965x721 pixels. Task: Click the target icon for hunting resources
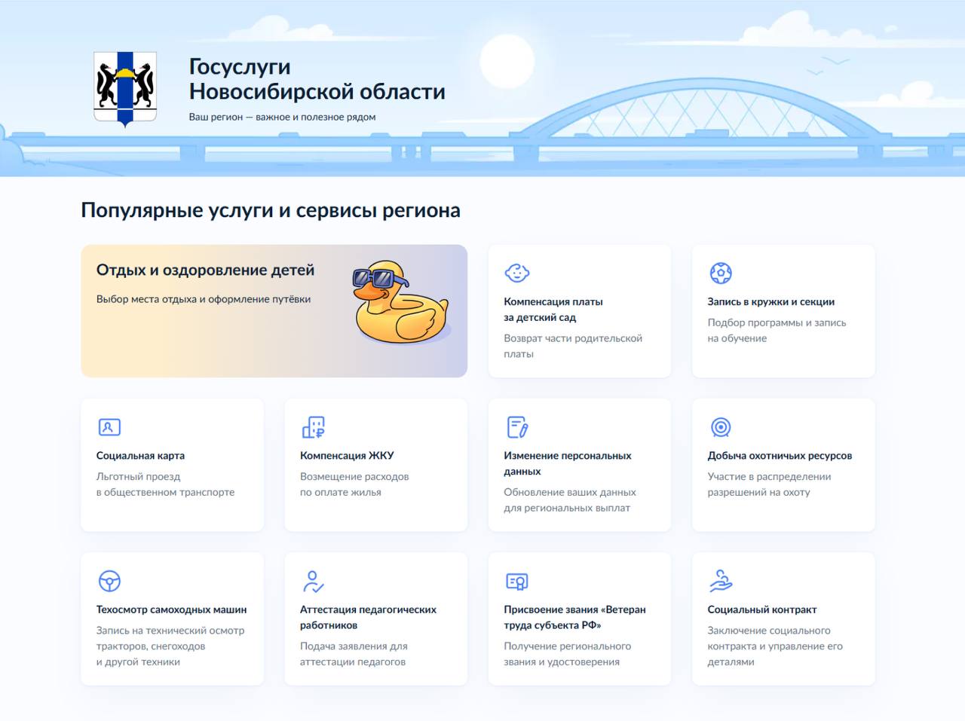point(721,427)
